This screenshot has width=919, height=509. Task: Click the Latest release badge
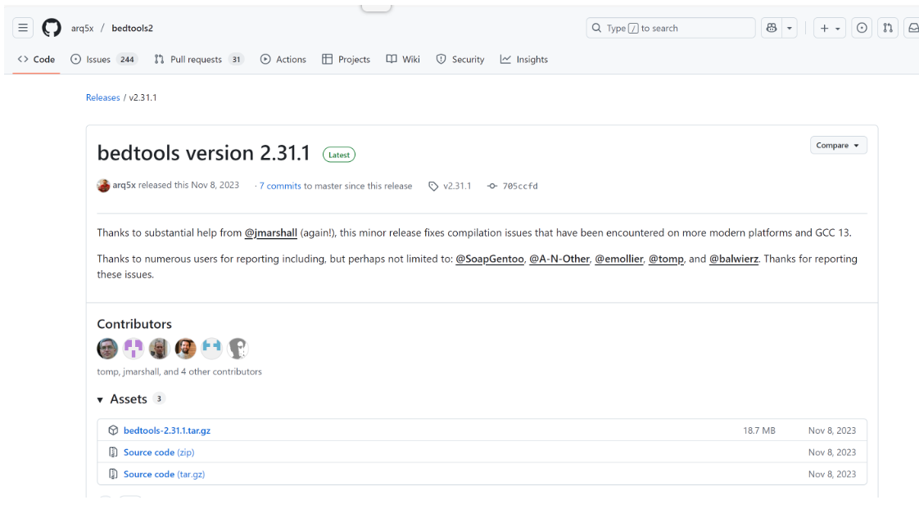[339, 155]
